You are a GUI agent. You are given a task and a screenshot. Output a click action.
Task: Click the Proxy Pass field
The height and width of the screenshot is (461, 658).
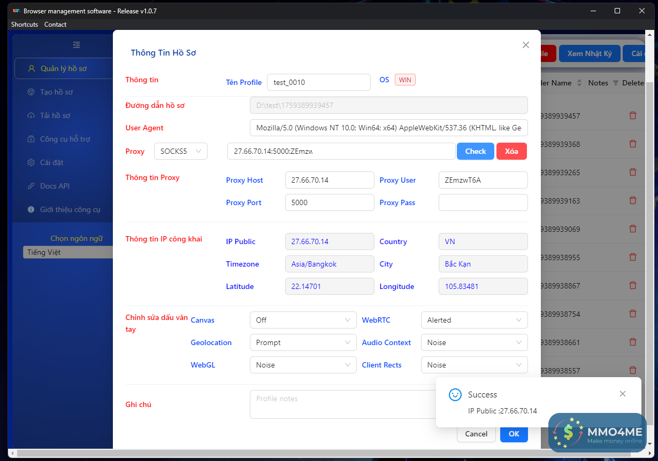pyautogui.click(x=483, y=202)
